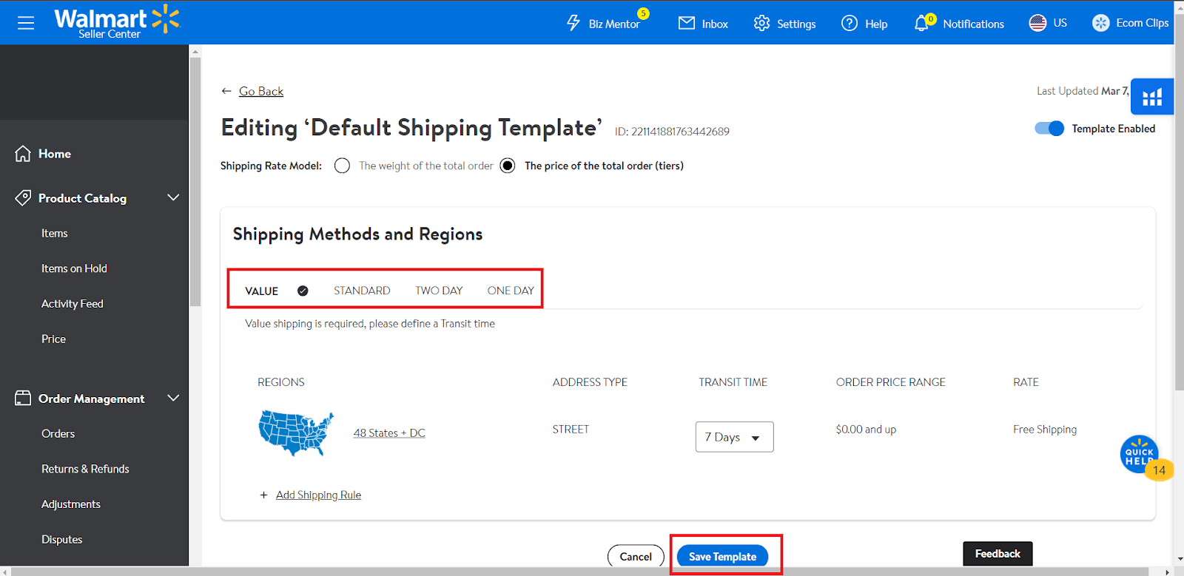Click the Help question mark icon
The height and width of the screenshot is (576, 1184).
[850, 23]
